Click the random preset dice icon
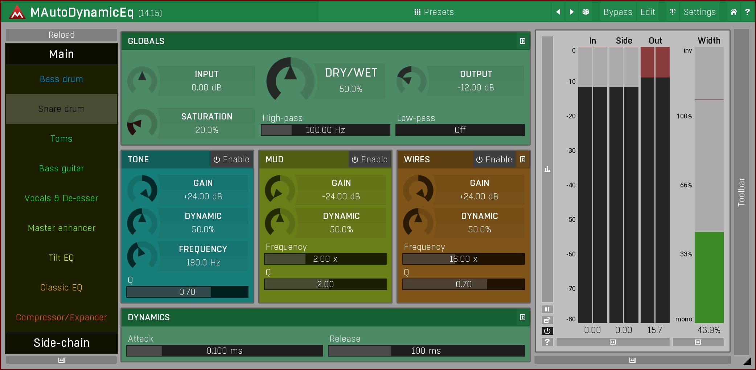Viewport: 756px width, 370px height. tap(586, 12)
